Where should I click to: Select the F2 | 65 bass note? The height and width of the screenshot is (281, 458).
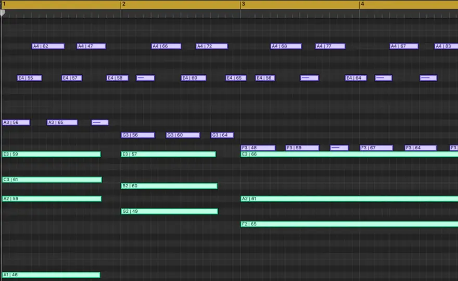[x=349, y=224]
